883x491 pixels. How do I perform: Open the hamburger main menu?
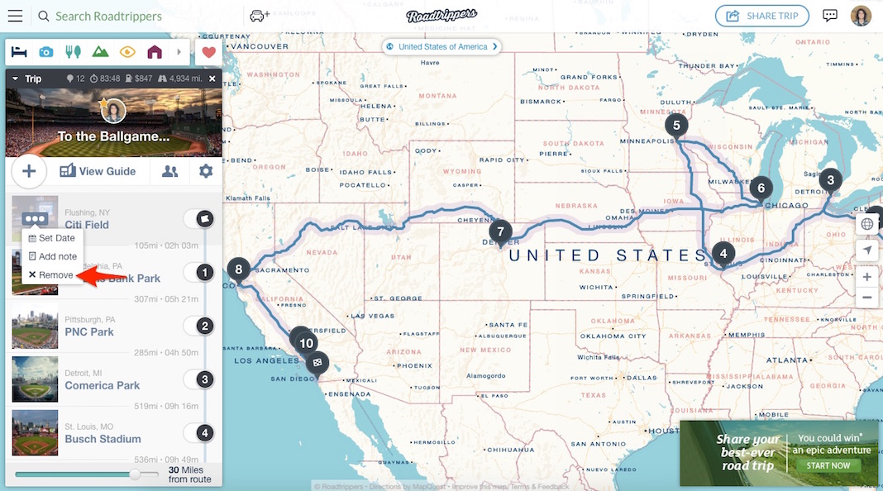point(15,16)
